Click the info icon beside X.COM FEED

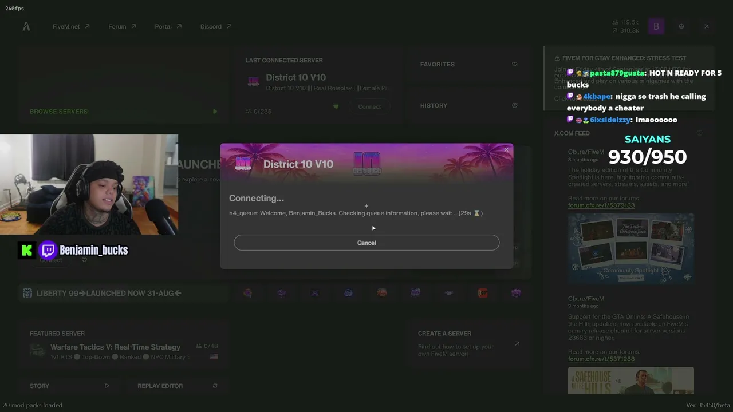tap(699, 133)
